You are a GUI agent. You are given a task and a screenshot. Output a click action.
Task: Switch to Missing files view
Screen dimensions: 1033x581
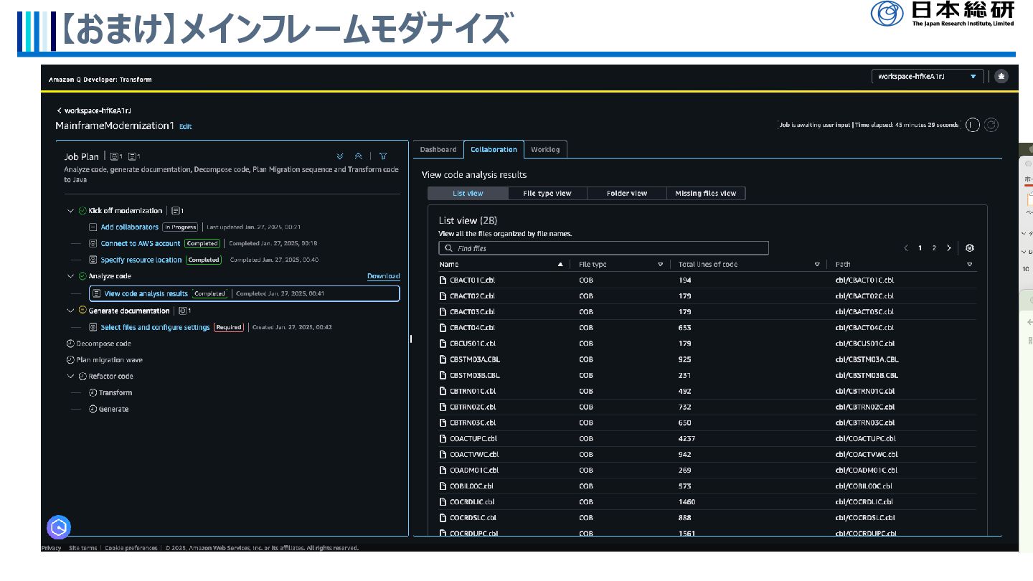706,193
